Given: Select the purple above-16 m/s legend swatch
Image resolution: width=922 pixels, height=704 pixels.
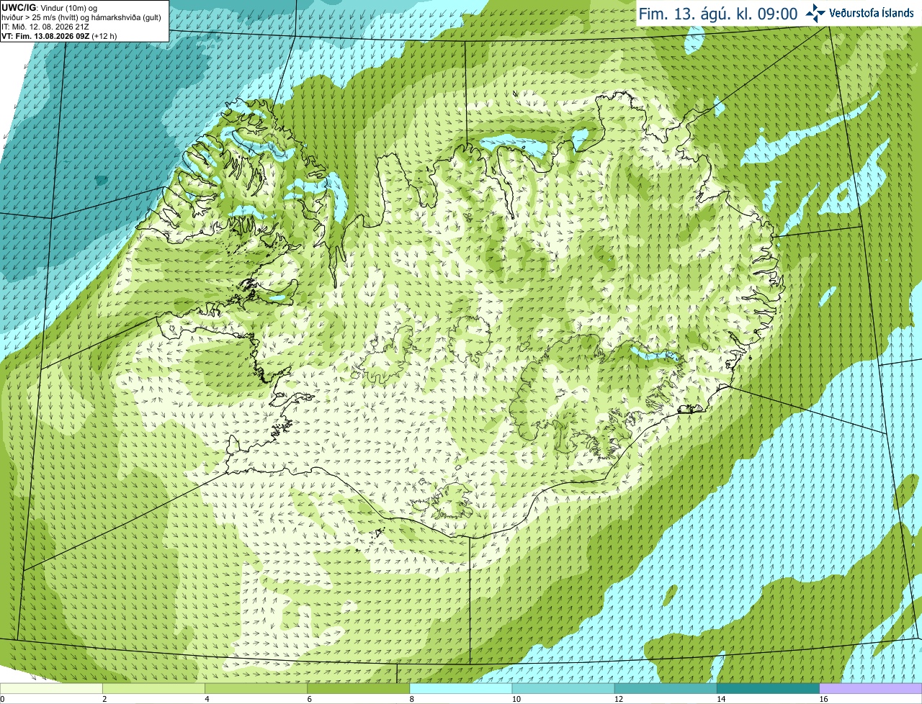Looking at the screenshot, I should 871,688.
